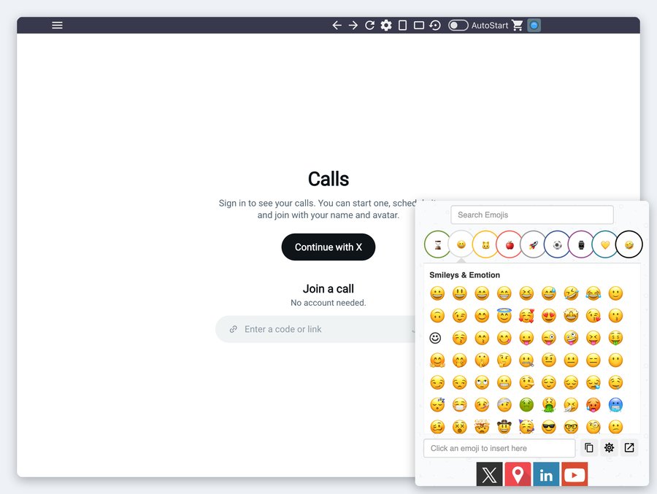Click the Smileys & Emotion heading
This screenshot has width=657, height=494.
point(464,275)
